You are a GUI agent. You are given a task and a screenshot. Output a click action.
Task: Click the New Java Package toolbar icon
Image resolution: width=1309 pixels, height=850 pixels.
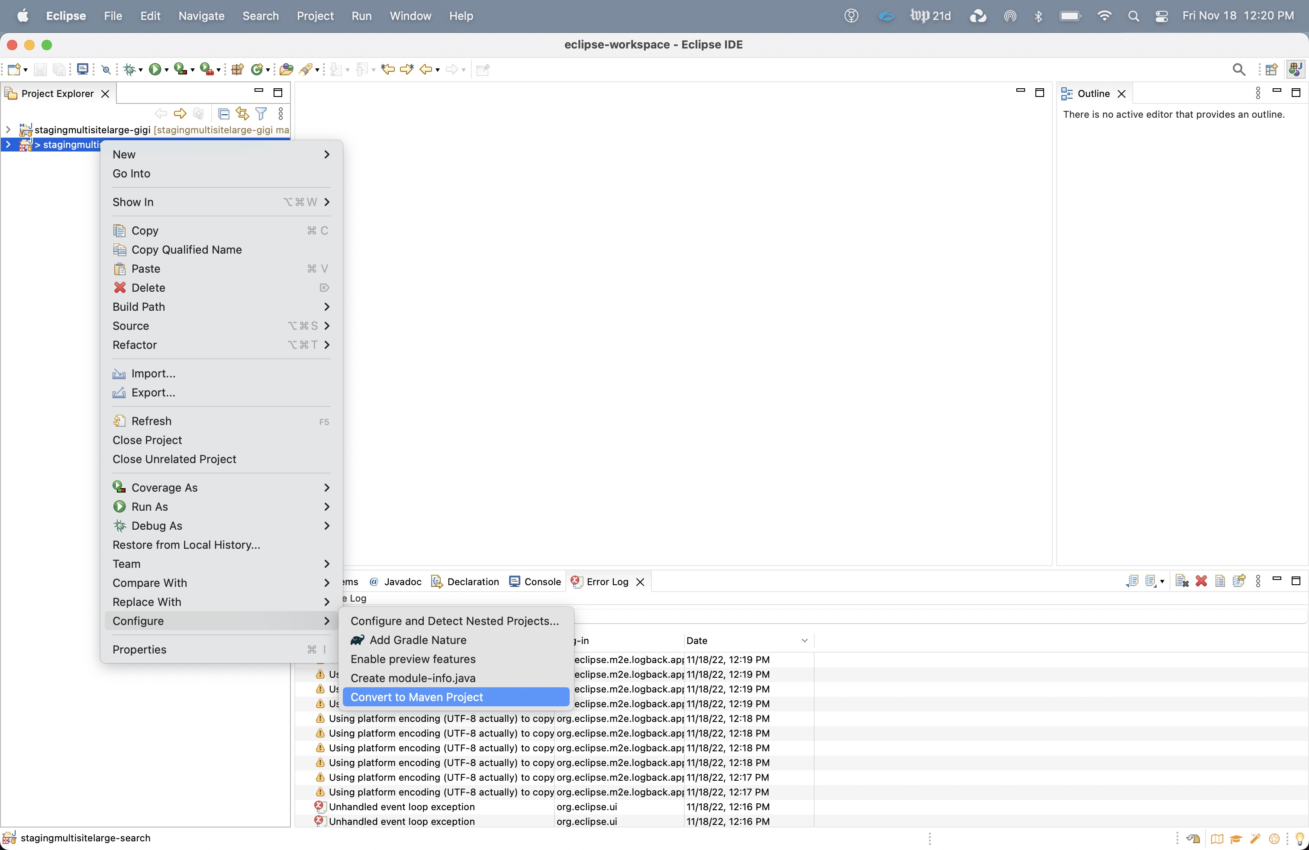point(237,69)
